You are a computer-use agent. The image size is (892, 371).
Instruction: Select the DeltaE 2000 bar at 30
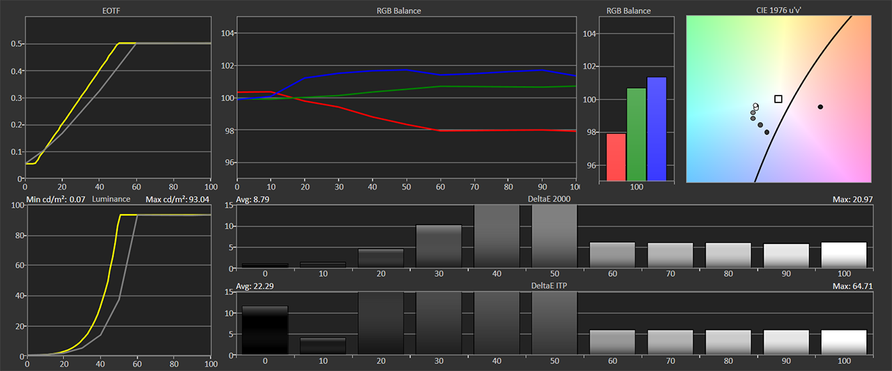[438, 246]
